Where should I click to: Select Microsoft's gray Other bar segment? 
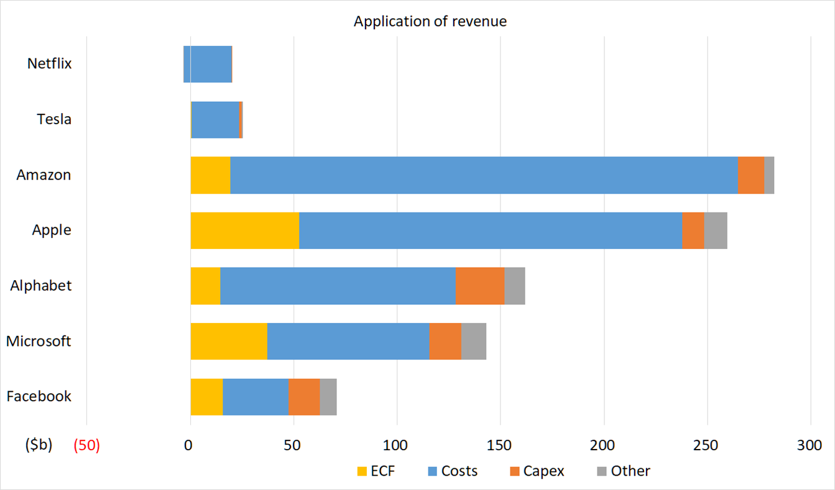point(474,341)
